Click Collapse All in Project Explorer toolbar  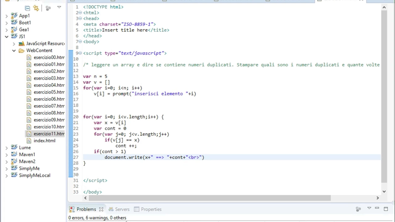click(x=27, y=8)
